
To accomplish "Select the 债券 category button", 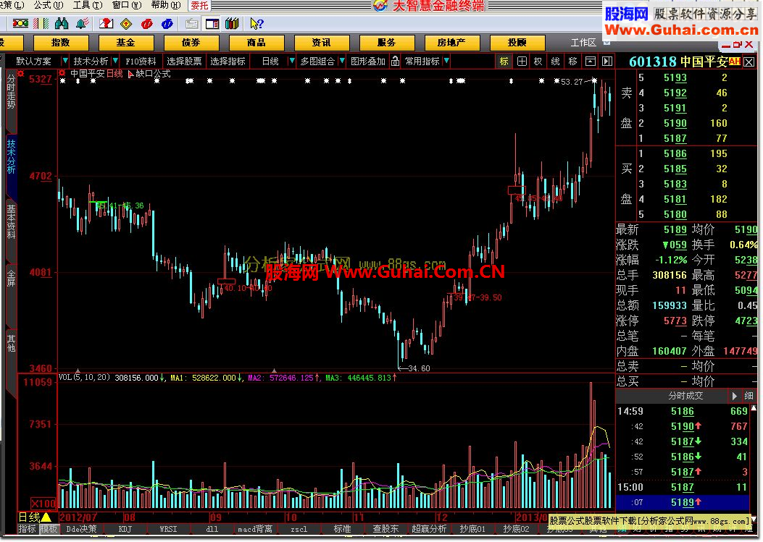I will pos(191,43).
